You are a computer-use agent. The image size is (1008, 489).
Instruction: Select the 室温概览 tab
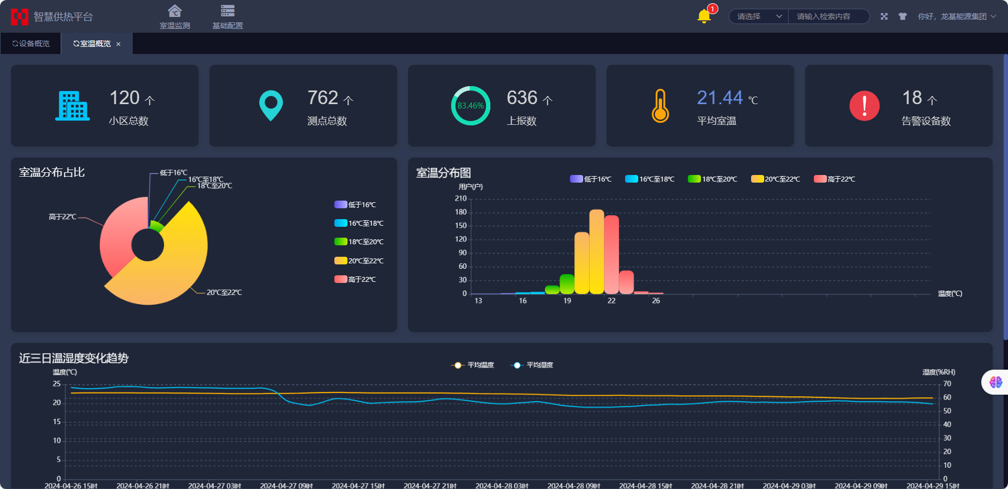click(92, 44)
